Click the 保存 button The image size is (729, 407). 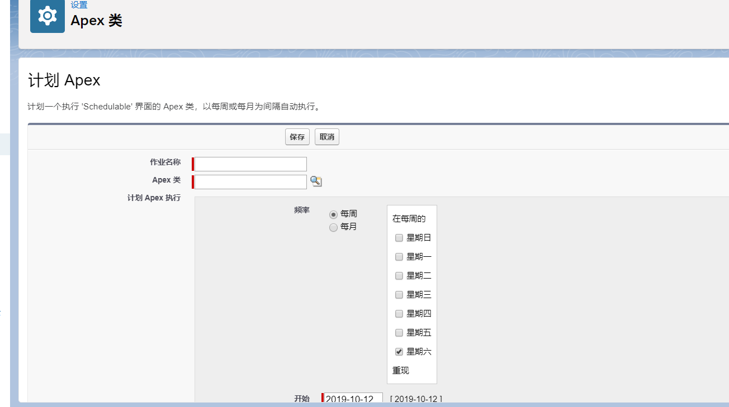(x=297, y=137)
